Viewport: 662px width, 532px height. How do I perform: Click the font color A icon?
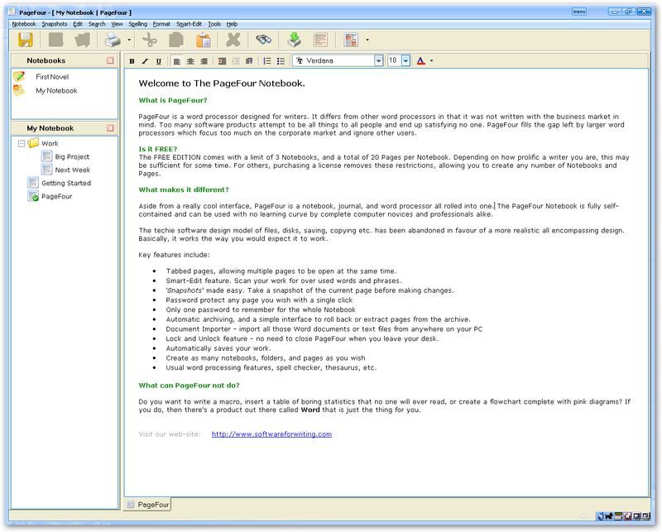pos(421,60)
